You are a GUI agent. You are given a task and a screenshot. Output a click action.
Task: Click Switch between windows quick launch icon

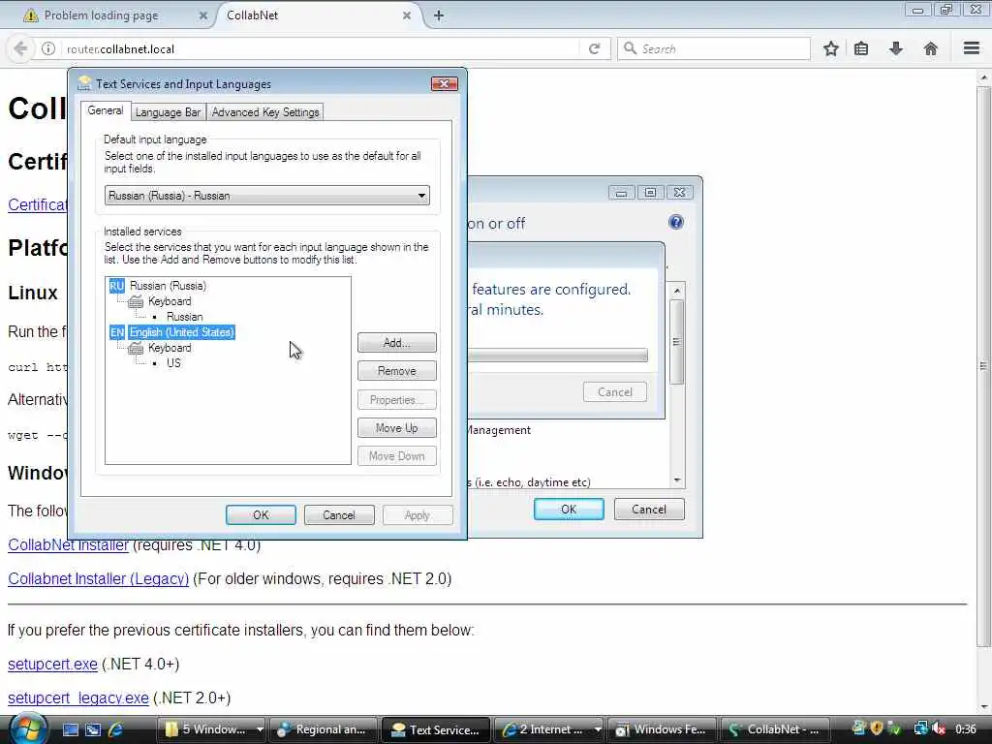pos(93,729)
